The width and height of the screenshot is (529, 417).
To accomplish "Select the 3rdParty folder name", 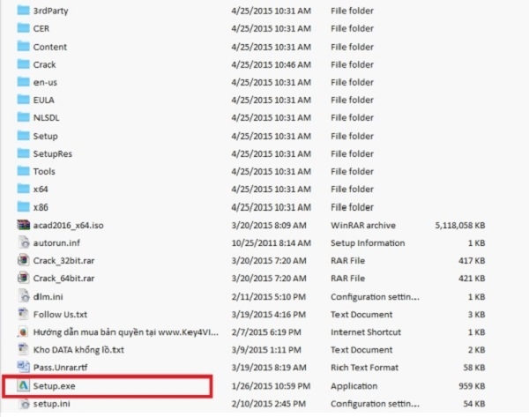I will pyautogui.click(x=50, y=11).
